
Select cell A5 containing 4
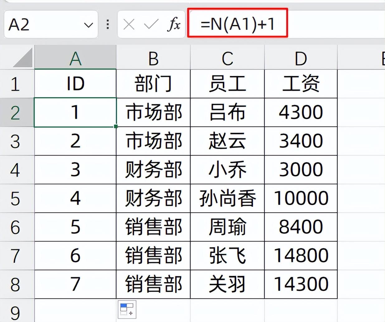(x=75, y=198)
